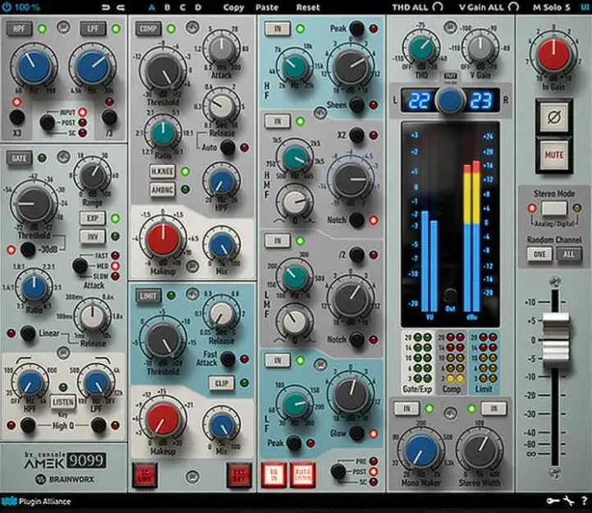Select preset slot B
The image size is (592, 513).
pyautogui.click(x=168, y=7)
